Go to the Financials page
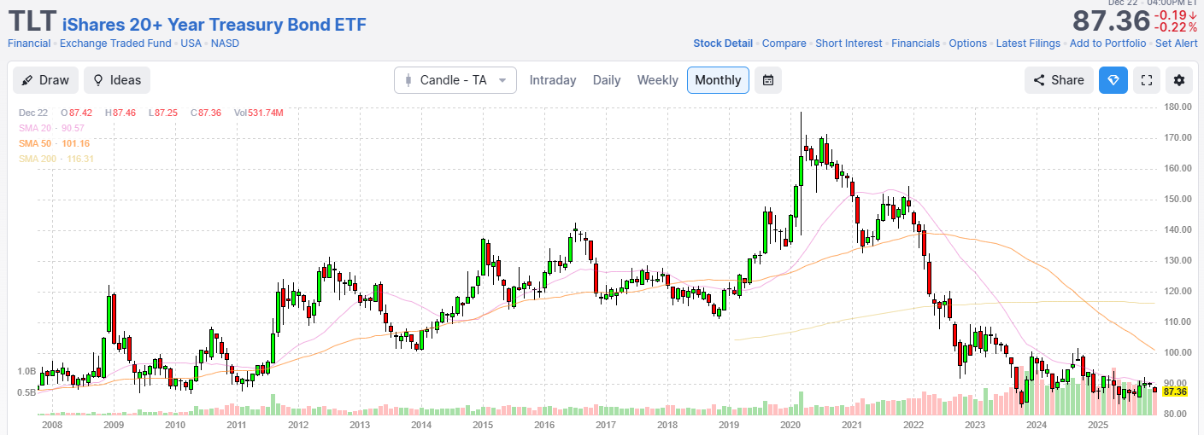The height and width of the screenshot is (435, 1204). pos(915,43)
